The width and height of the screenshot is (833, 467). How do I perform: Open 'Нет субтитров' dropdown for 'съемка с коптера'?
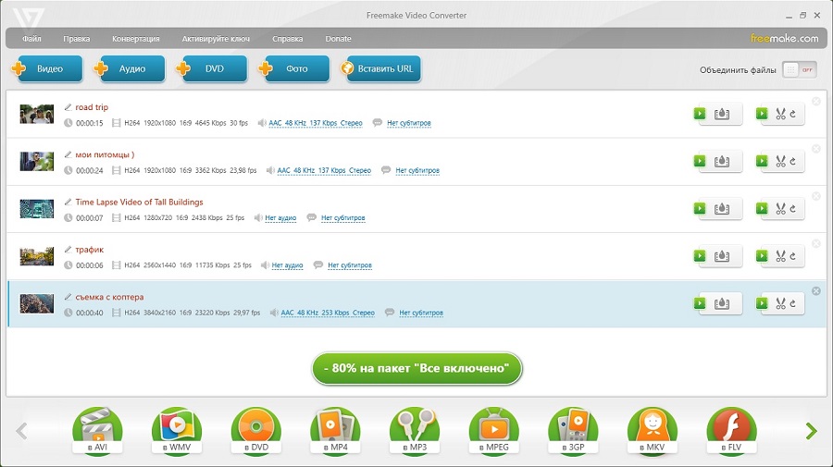pos(421,313)
